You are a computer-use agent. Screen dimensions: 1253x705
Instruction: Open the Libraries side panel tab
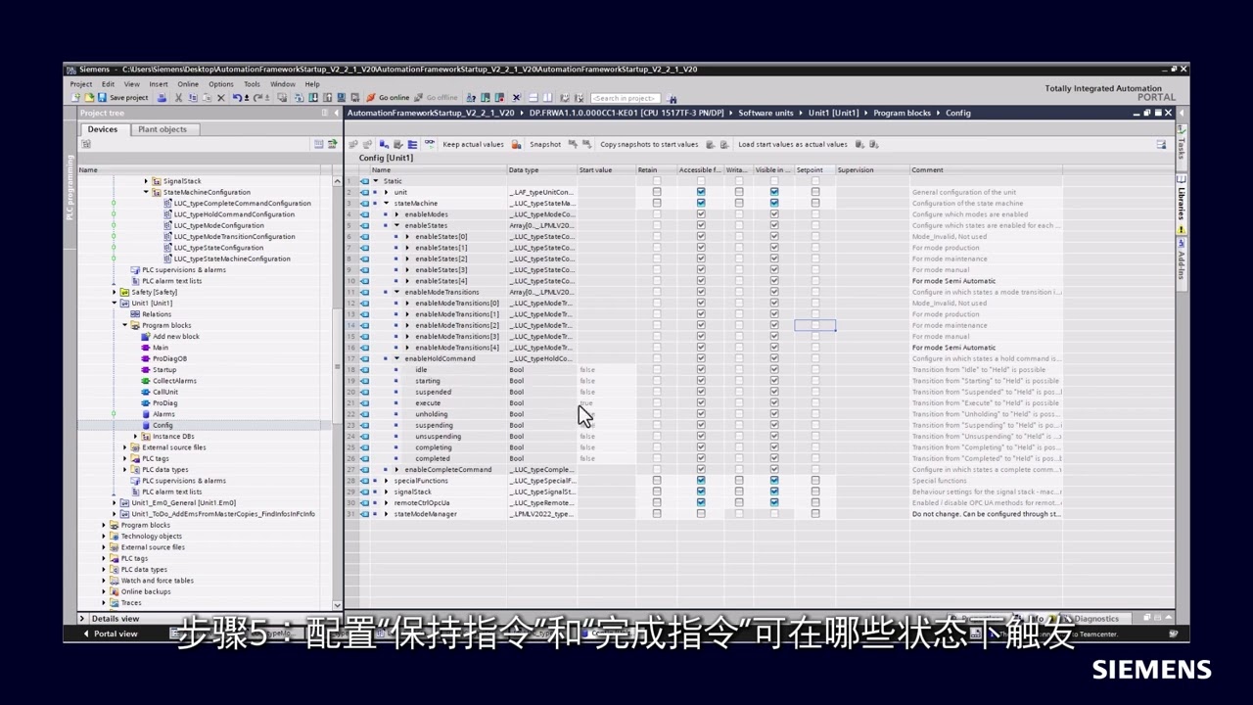1182,203
